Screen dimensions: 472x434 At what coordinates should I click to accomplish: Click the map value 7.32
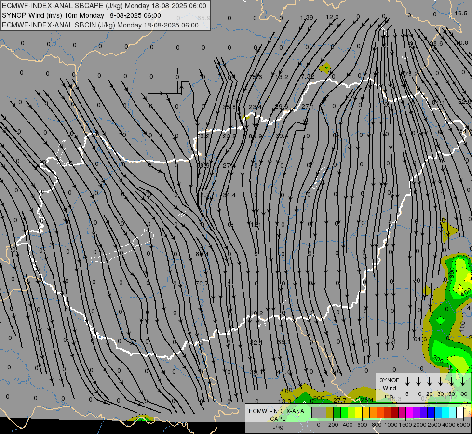click(307, 77)
